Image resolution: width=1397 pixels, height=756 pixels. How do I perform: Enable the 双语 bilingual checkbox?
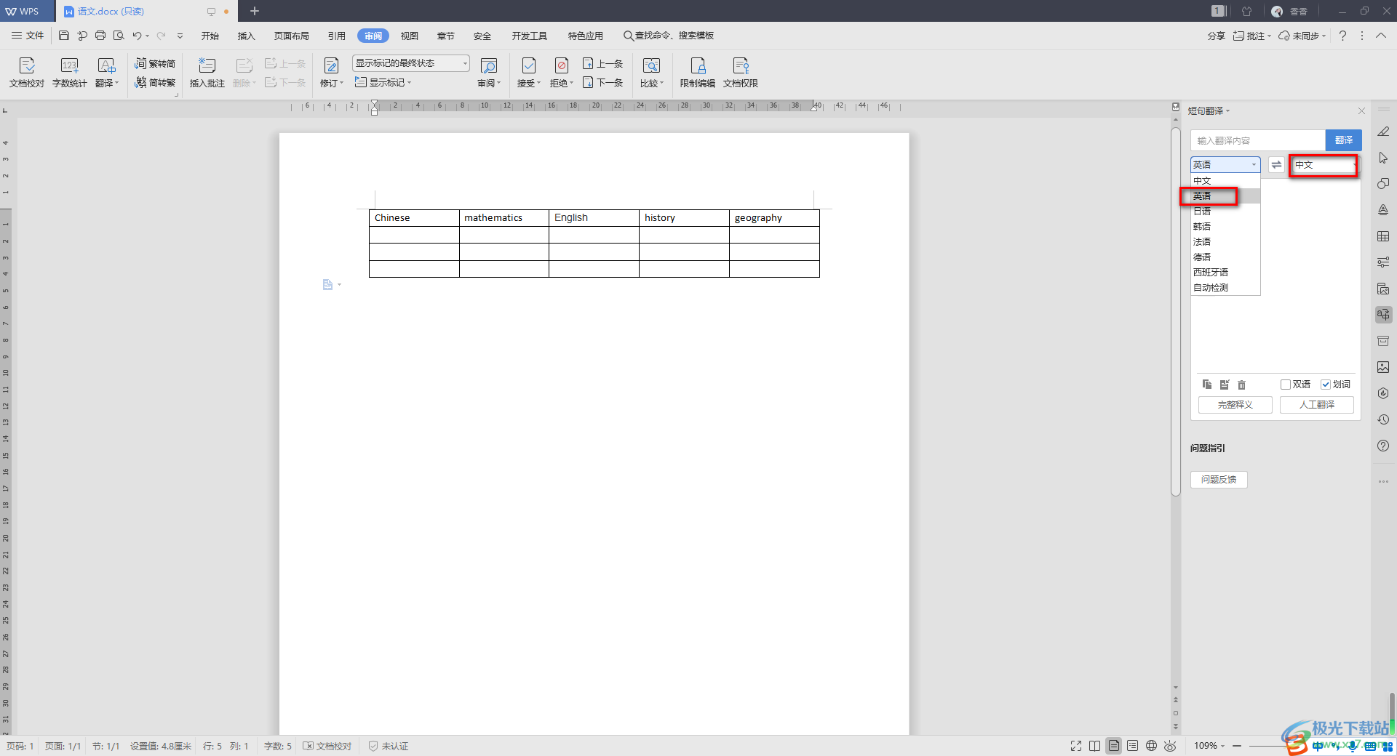pos(1286,385)
